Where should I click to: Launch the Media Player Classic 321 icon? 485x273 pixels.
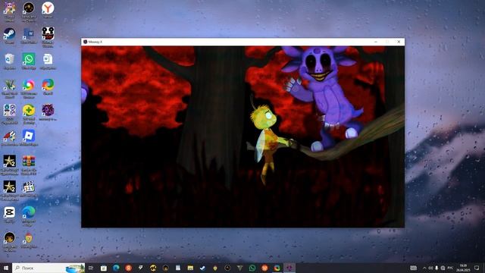(x=29, y=187)
